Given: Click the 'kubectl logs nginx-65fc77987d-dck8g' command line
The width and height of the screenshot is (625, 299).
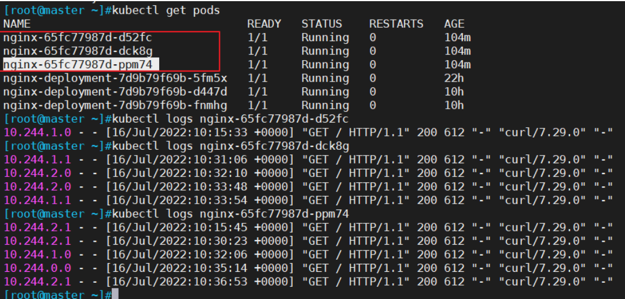Looking at the screenshot, I should coord(231,146).
